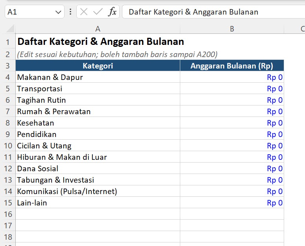
Task: Select column B header
Action: click(232, 29)
